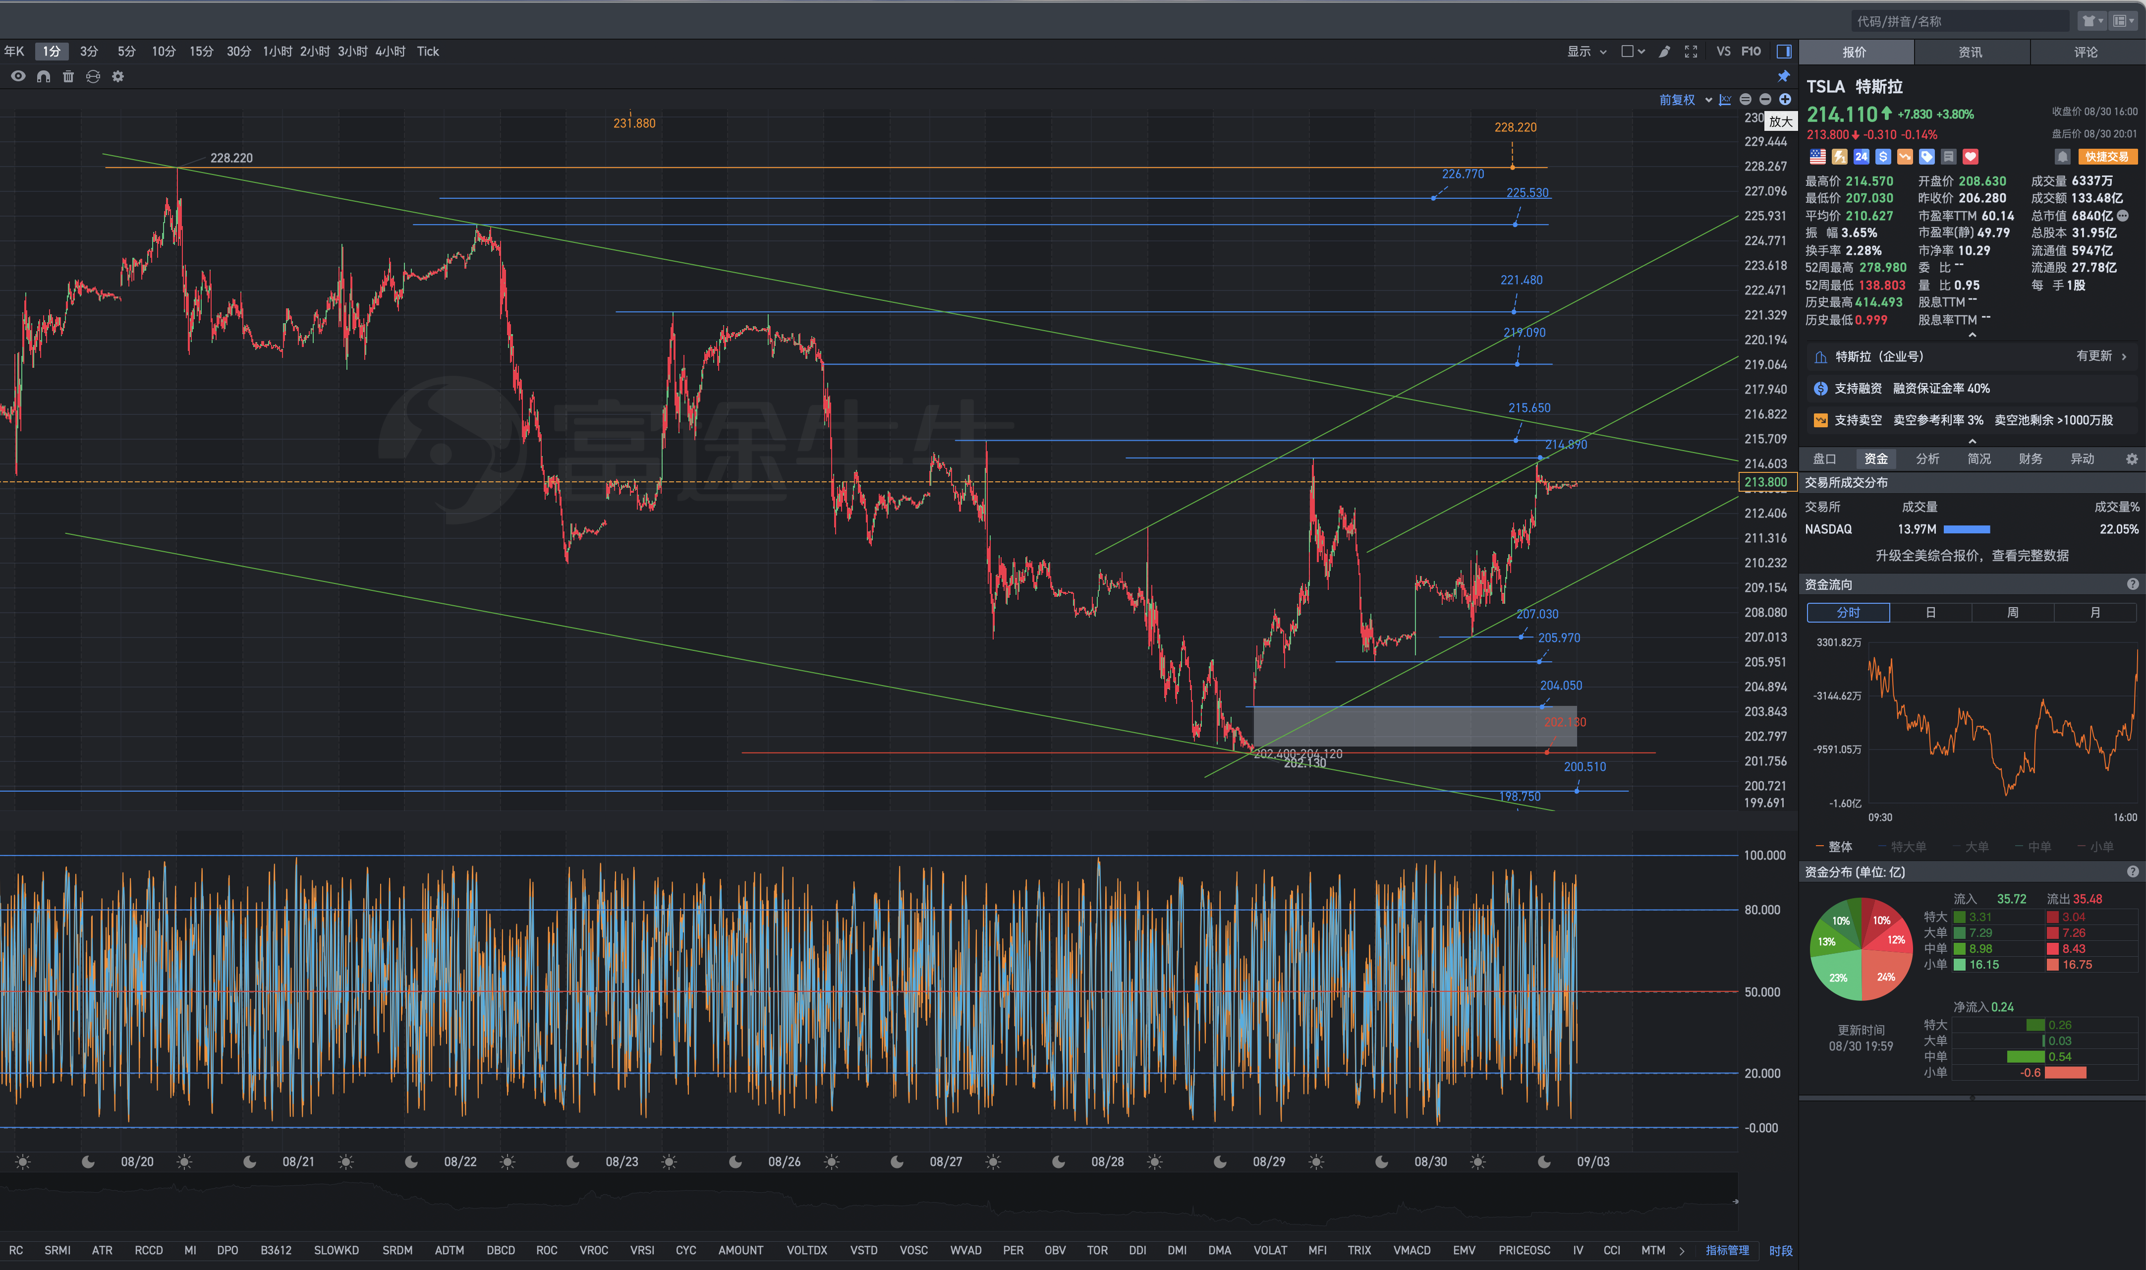Click the blue 24-hour trading icon
The height and width of the screenshot is (1270, 2146).
[x=1861, y=157]
